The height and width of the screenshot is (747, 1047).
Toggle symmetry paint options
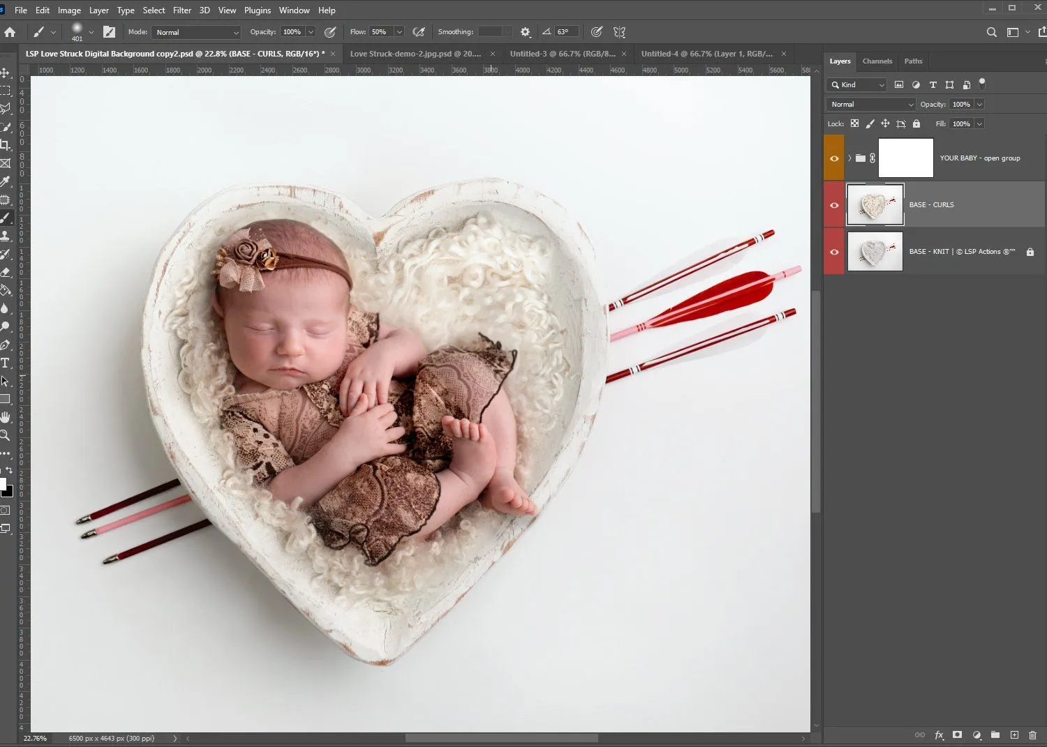(x=619, y=32)
